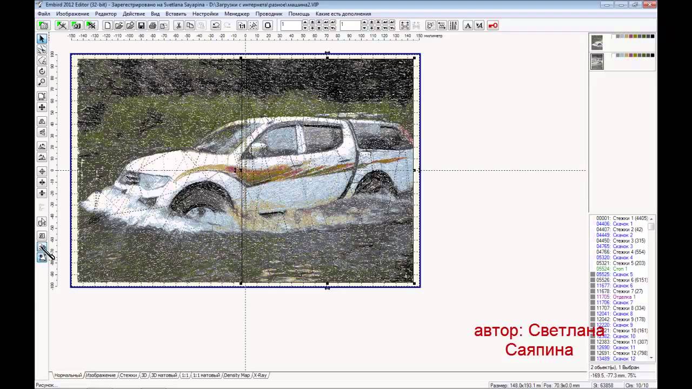Viewport: 692px width, 389px height.
Task: Click the New file icon
Action: 108,25
